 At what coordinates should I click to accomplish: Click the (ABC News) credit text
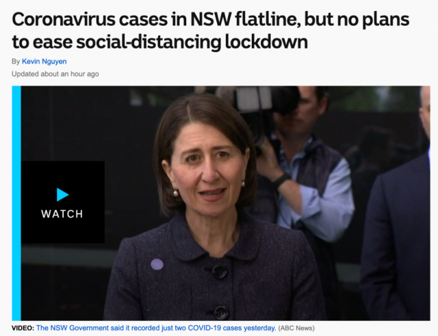(x=296, y=328)
